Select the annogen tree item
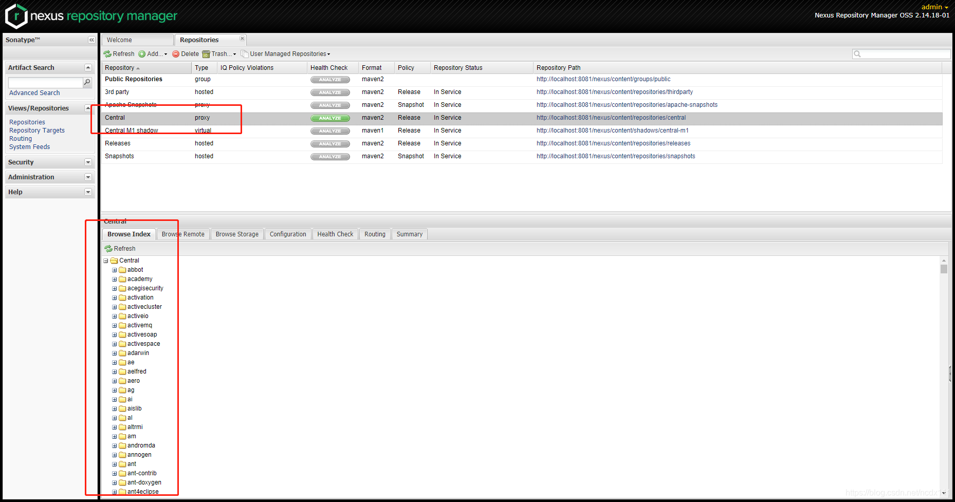The height and width of the screenshot is (502, 955). coord(139,455)
